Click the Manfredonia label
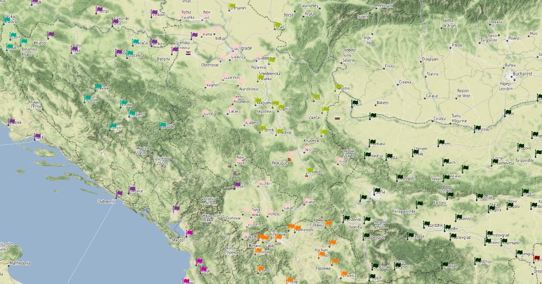 coord(20,263)
